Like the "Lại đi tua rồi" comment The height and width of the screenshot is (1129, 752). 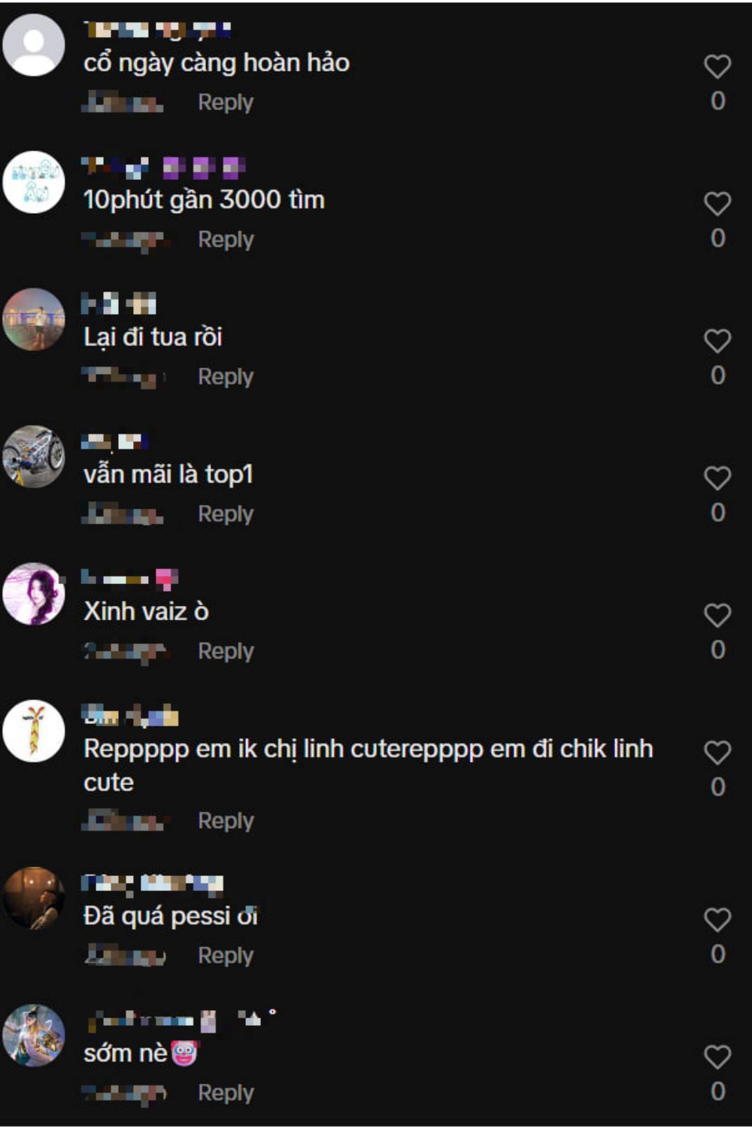(x=717, y=341)
